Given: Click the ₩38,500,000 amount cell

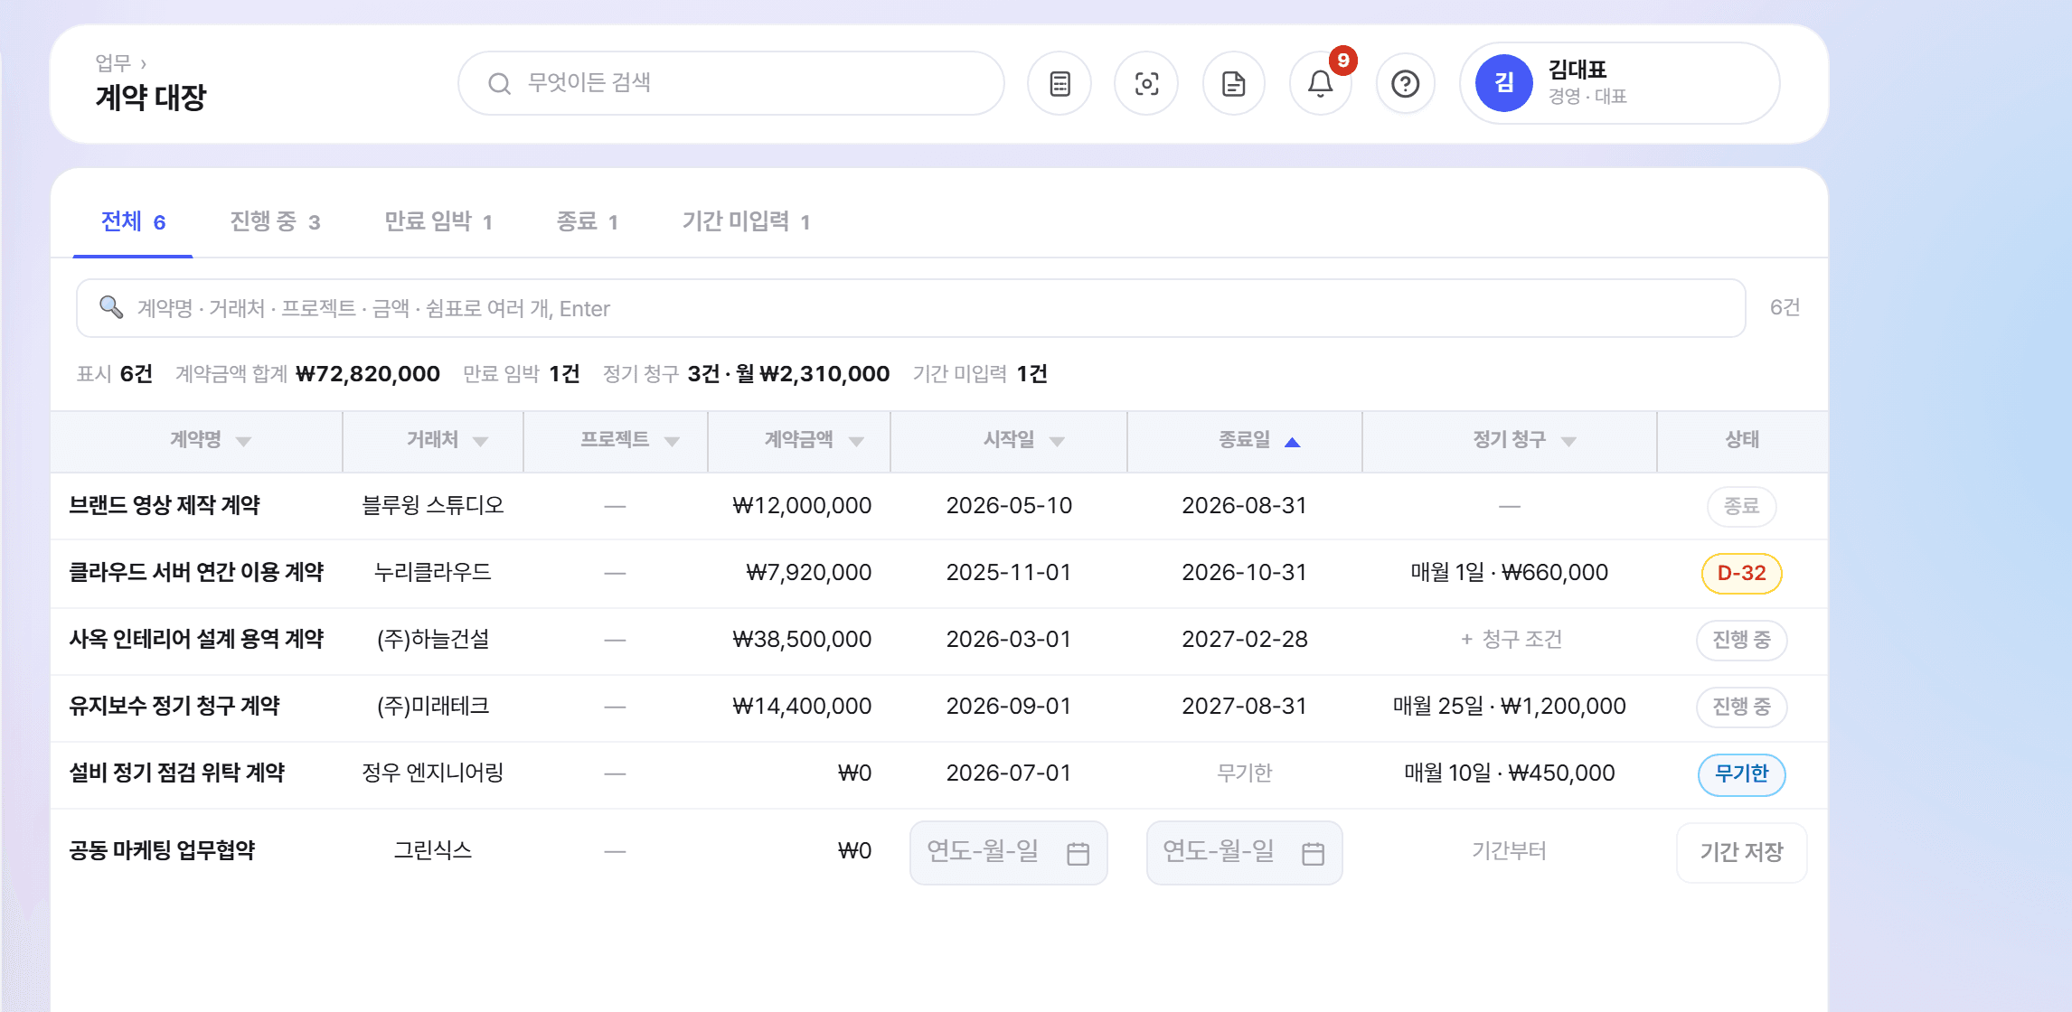Looking at the screenshot, I should pyautogui.click(x=802, y=640).
